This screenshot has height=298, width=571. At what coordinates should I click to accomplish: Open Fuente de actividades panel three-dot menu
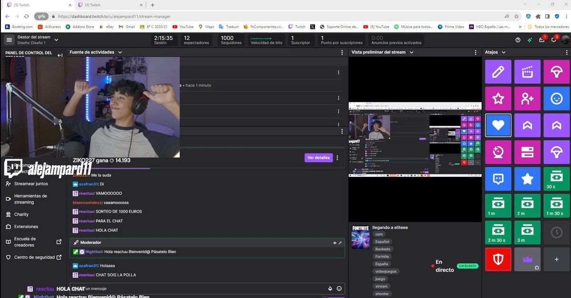pos(342,52)
